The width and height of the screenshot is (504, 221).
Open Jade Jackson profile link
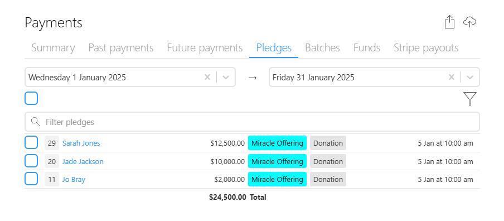click(83, 161)
